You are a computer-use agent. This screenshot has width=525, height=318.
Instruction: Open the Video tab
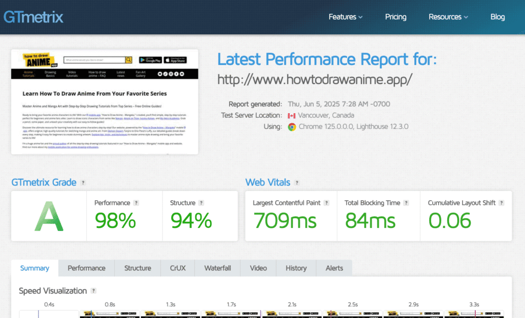point(258,268)
